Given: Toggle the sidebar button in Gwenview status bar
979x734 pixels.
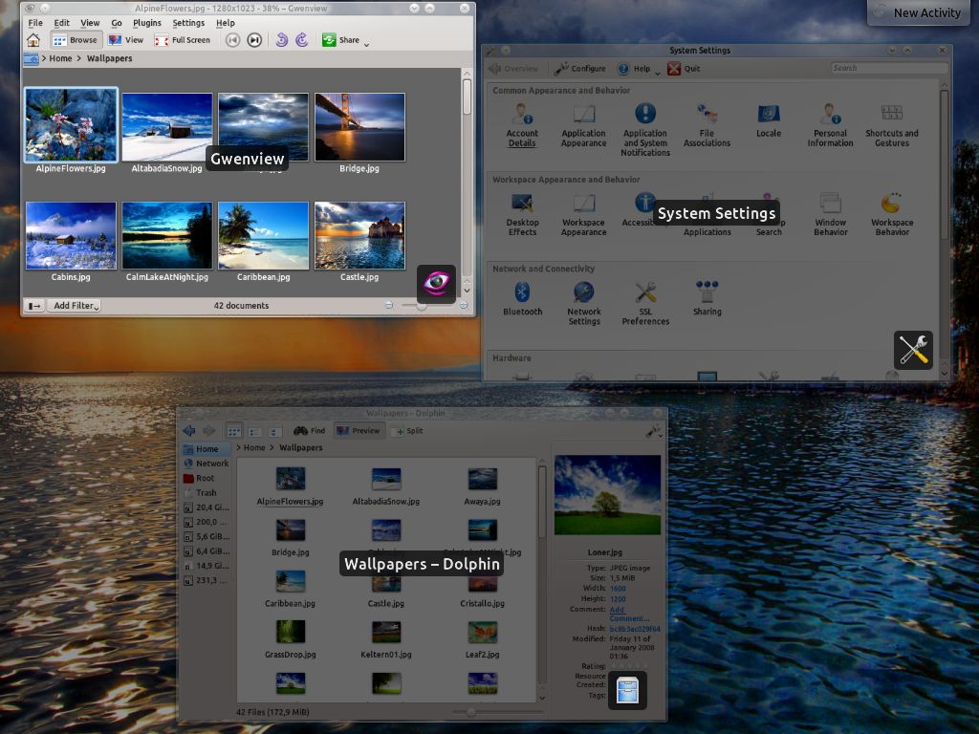Looking at the screenshot, I should 33,306.
